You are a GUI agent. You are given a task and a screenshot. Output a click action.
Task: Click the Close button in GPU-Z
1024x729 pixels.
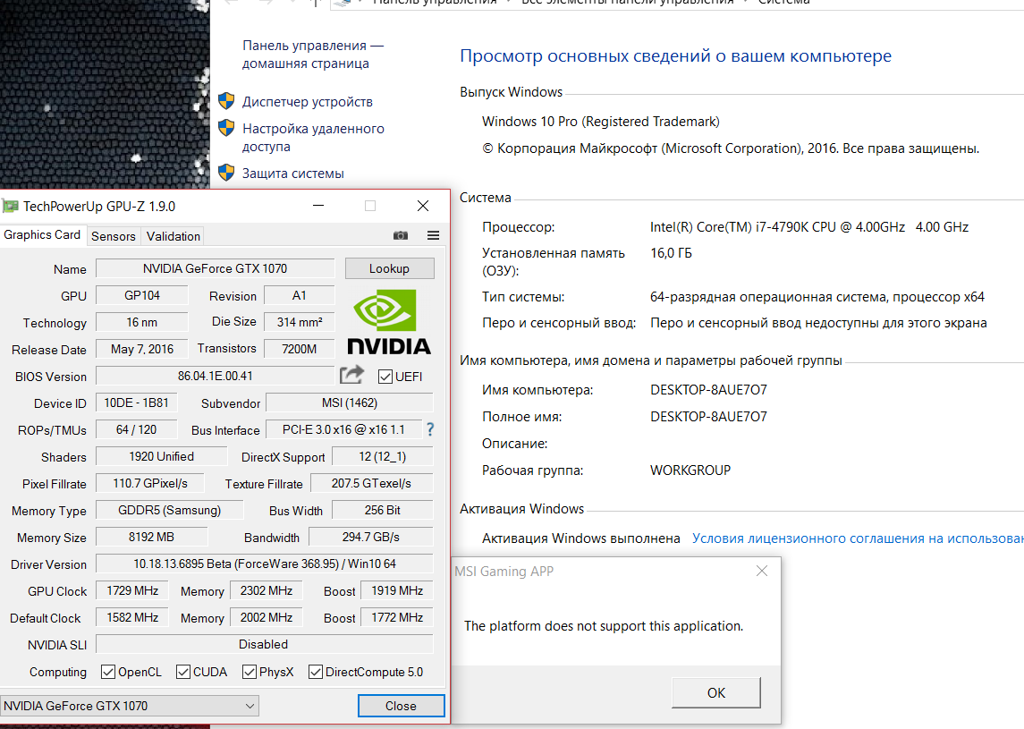click(401, 706)
